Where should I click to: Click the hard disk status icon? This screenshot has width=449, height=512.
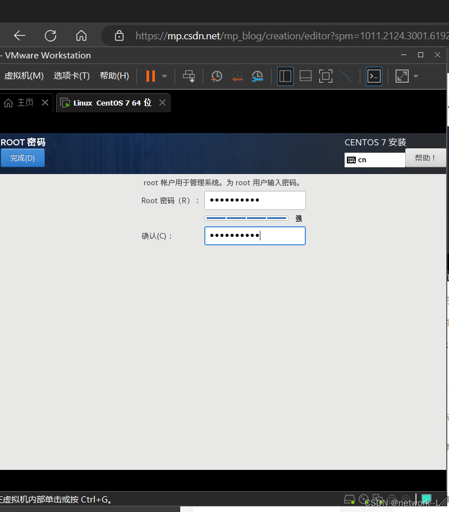[x=350, y=500]
